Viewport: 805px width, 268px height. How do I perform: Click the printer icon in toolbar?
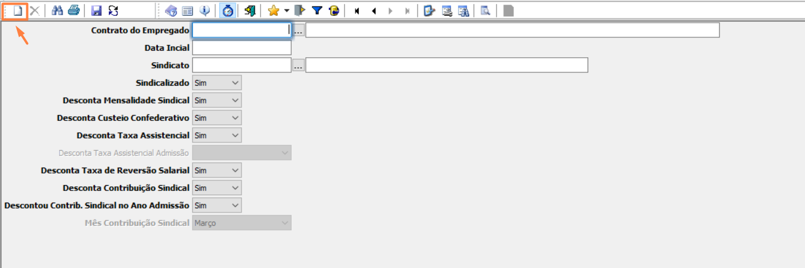coord(73,11)
